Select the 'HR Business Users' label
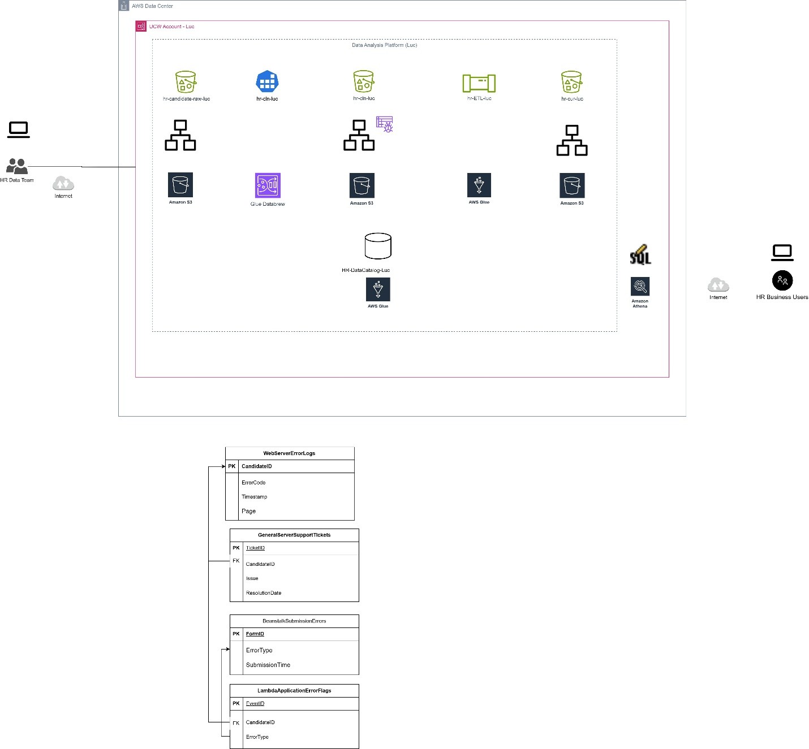809x749 pixels. click(x=782, y=297)
